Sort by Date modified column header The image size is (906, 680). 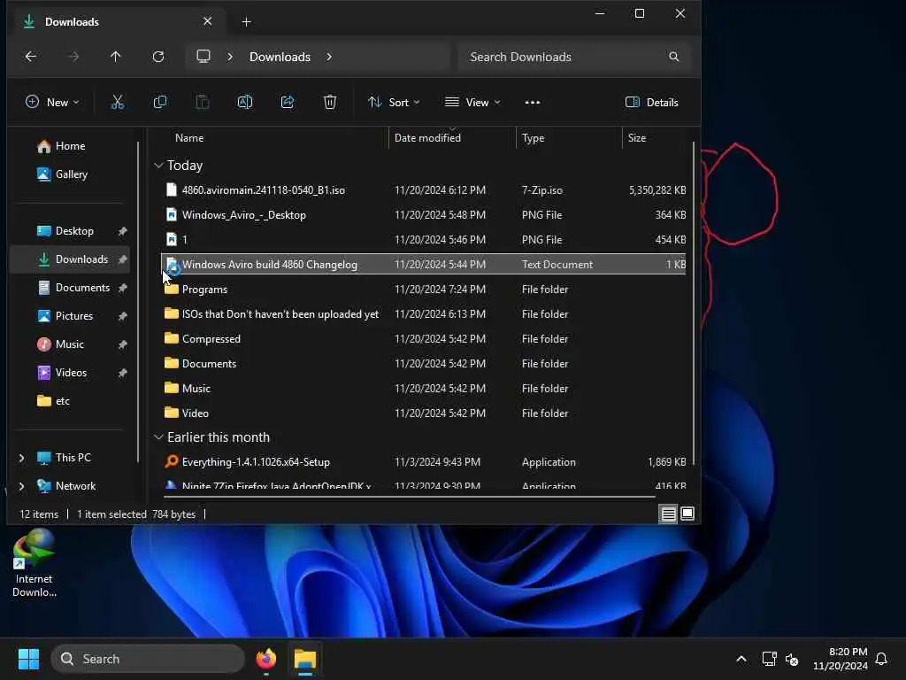click(x=427, y=138)
